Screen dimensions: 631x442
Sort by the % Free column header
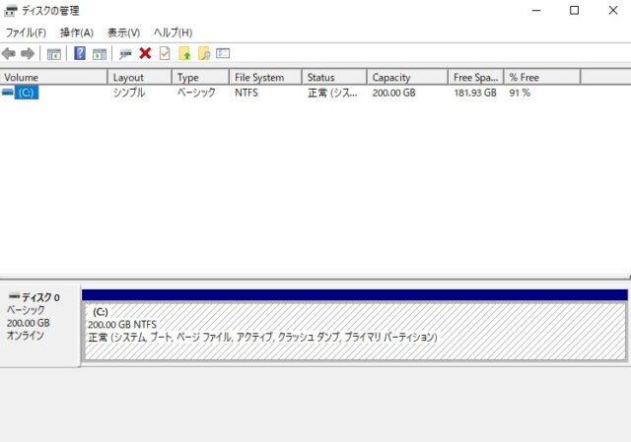pos(542,77)
